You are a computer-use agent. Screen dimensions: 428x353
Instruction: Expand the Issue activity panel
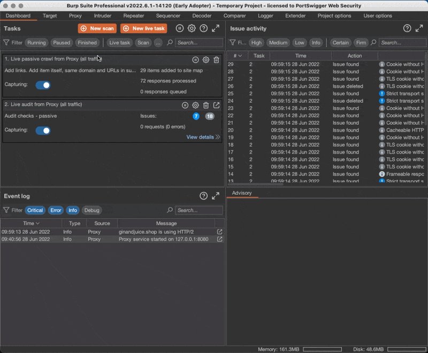coord(419,28)
